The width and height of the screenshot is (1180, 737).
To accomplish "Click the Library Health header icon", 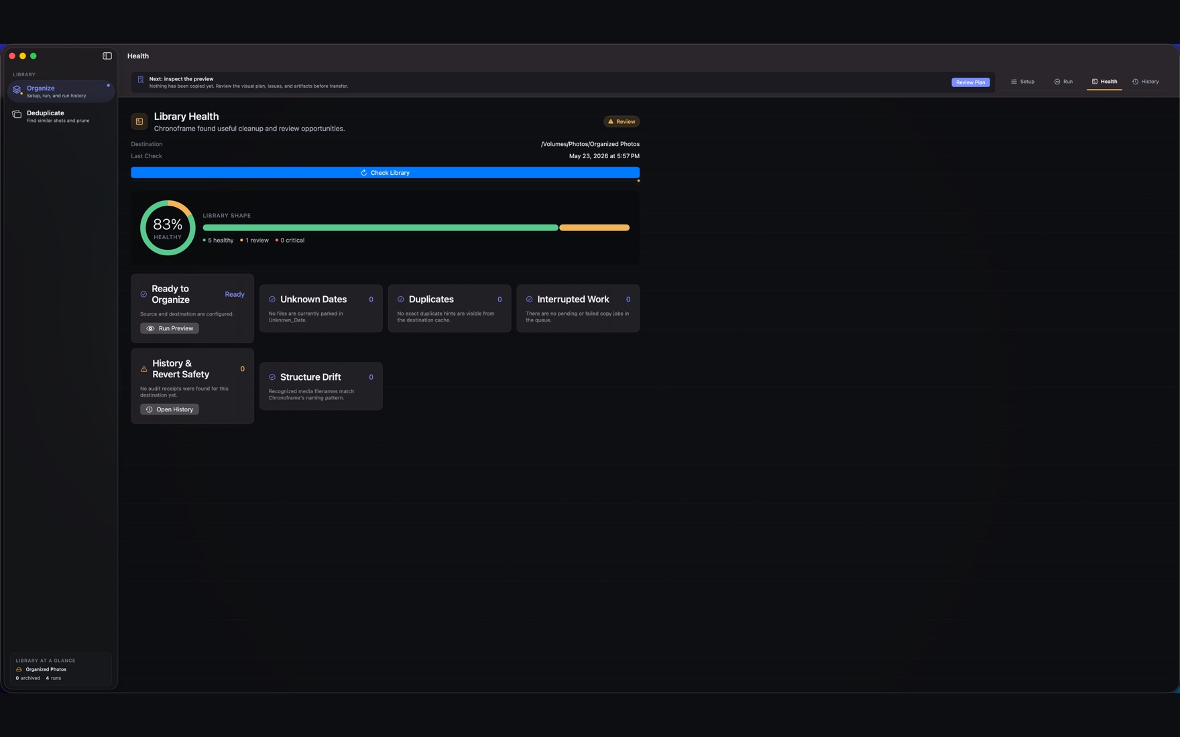I will pos(139,121).
